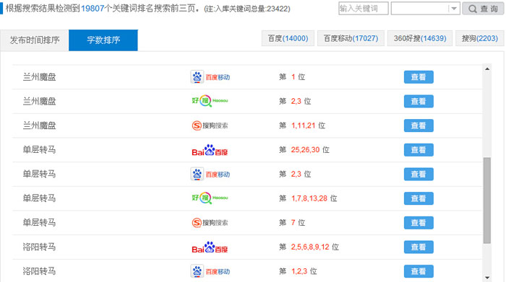Image resolution: width=506 pixels, height=282 pixels.
Task: Click ranking text 25,26,30
Action: [305, 150]
